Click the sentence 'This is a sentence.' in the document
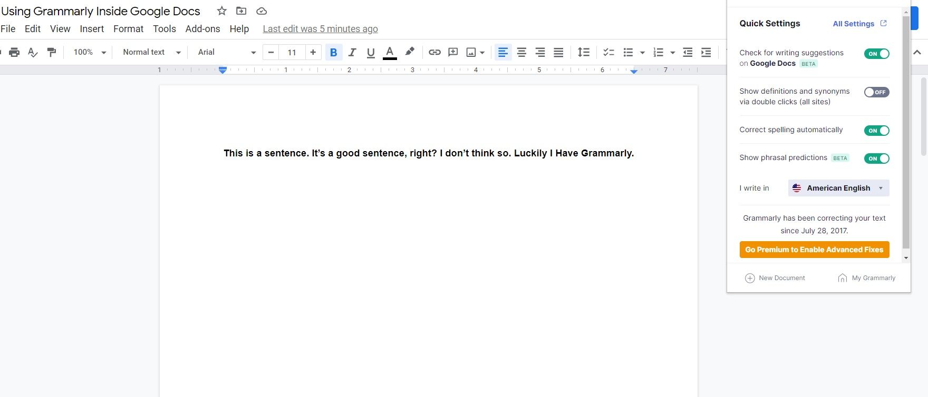928x397 pixels. pos(266,153)
